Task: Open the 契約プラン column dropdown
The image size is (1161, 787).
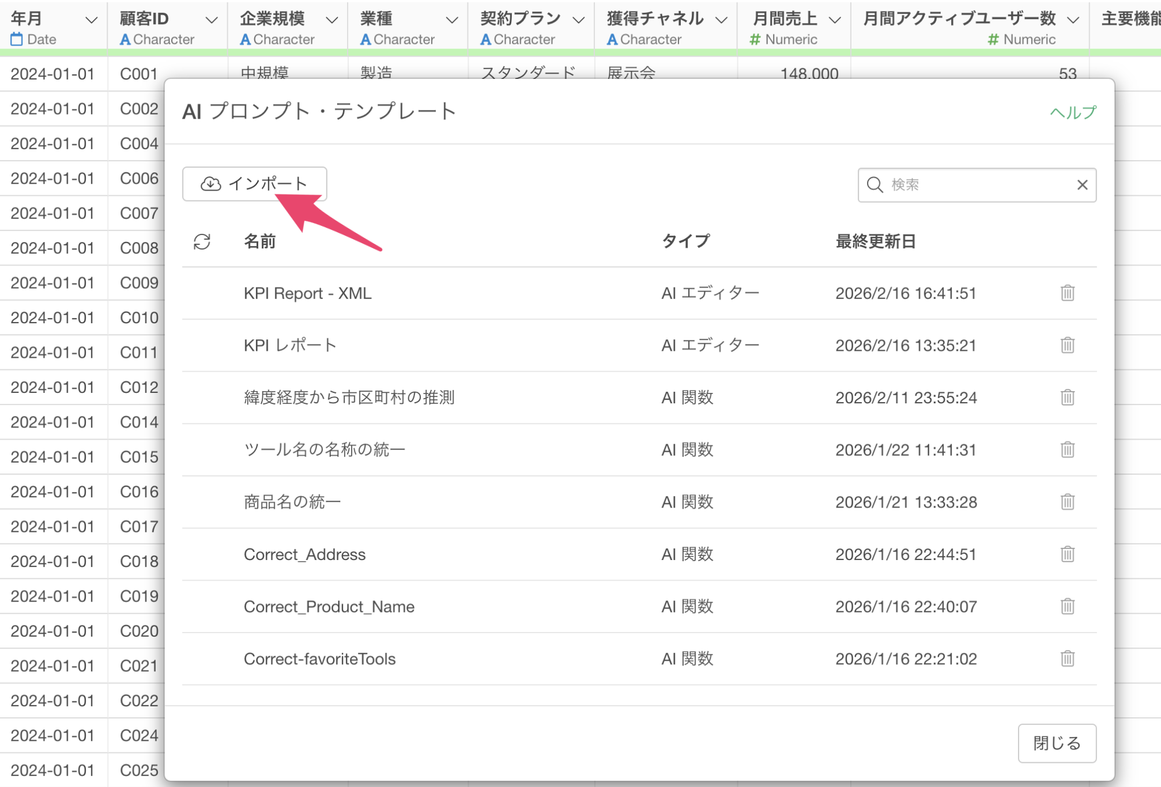Action: (x=579, y=20)
